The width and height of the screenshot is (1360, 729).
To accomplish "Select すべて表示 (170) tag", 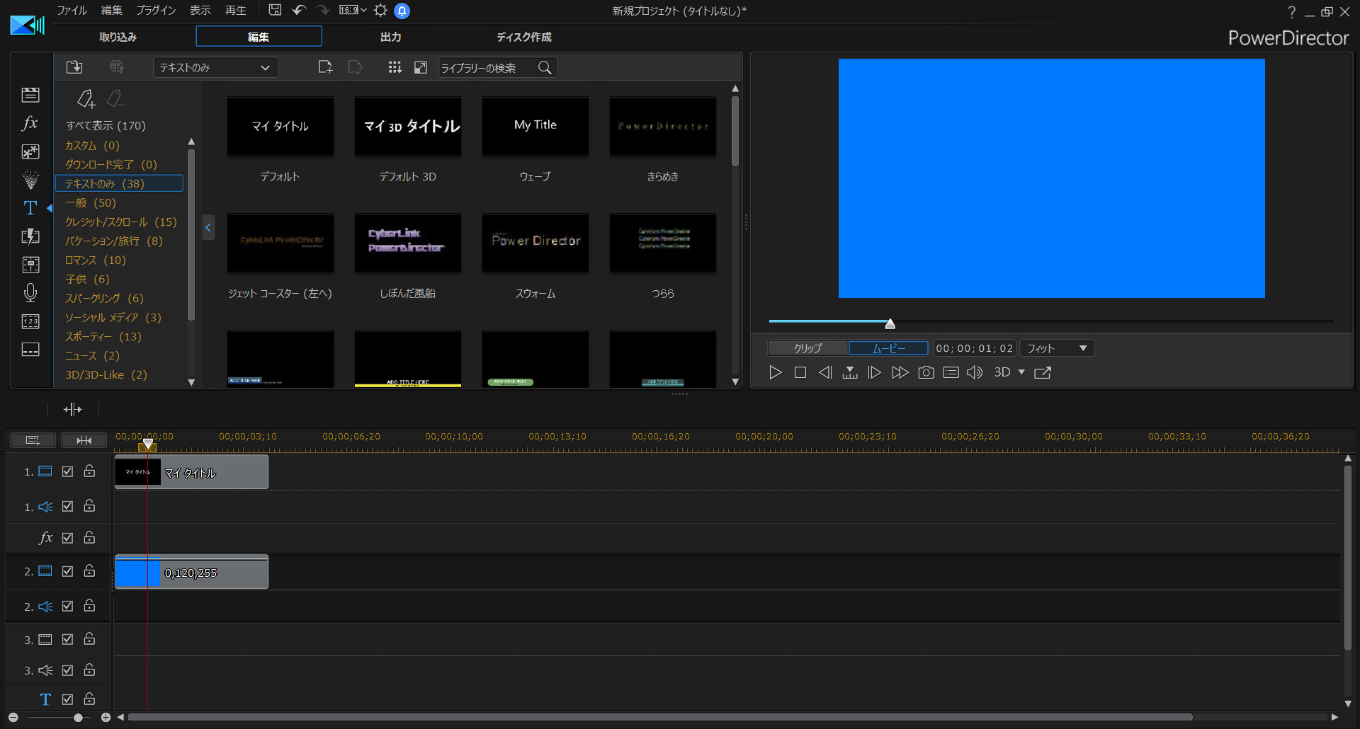I will [106, 125].
